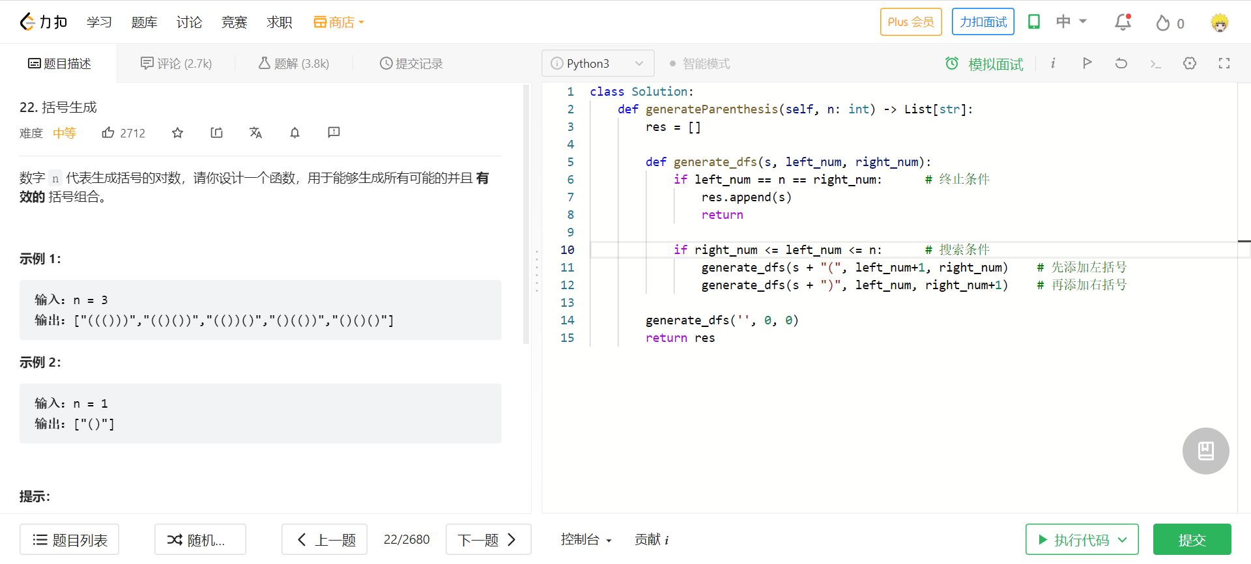Viewport: 1251px width, 564px height.
Task: Toggle 智能模式 smart mode
Action: click(x=699, y=64)
